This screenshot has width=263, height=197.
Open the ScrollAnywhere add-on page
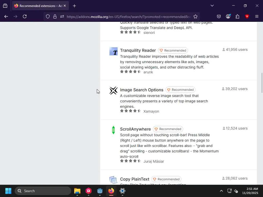[x=135, y=129]
